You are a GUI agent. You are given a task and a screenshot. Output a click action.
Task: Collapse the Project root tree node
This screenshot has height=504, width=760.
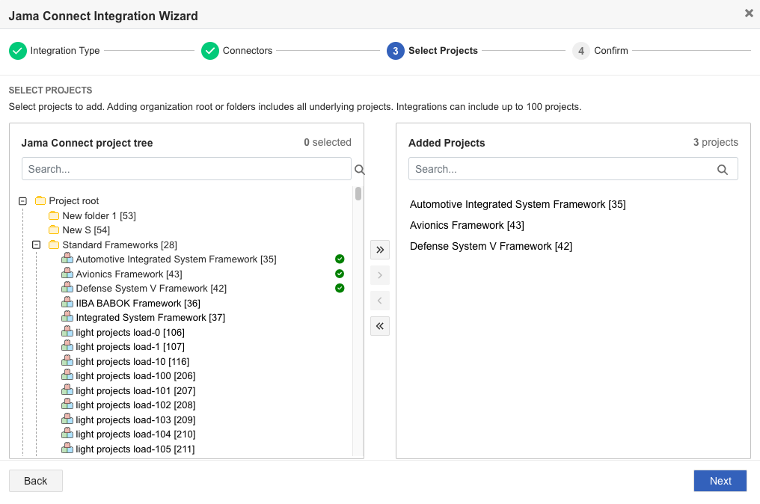pyautogui.click(x=22, y=200)
